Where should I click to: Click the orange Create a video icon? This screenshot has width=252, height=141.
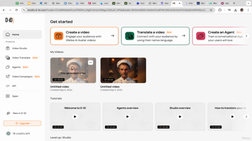point(59,36)
